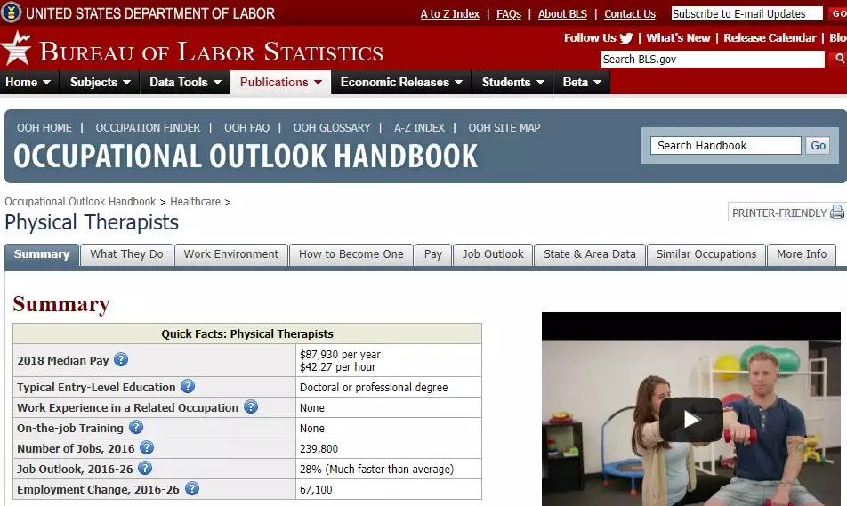The image size is (847, 506).
Task: Click Occupational Outlook Handbook breadcrumb link
Action: coord(80,202)
